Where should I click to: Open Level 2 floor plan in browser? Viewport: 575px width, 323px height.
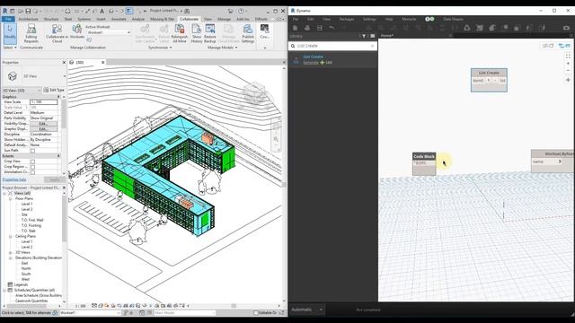pos(27,209)
